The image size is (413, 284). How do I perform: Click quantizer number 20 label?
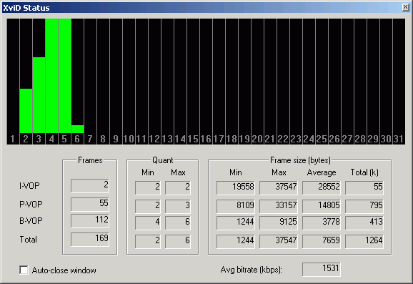point(258,139)
